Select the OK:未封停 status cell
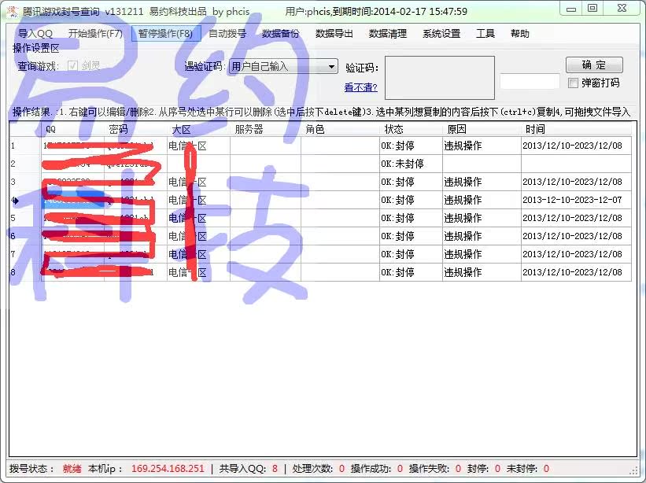This screenshot has height=483, width=646. pos(411,164)
